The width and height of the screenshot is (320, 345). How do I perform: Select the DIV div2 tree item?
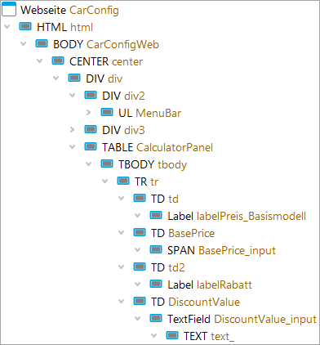[x=123, y=96]
